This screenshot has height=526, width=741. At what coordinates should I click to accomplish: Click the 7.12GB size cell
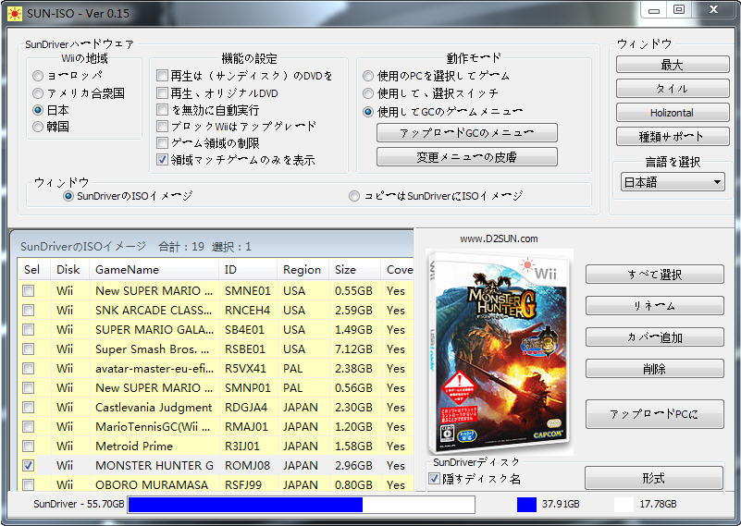tap(353, 349)
